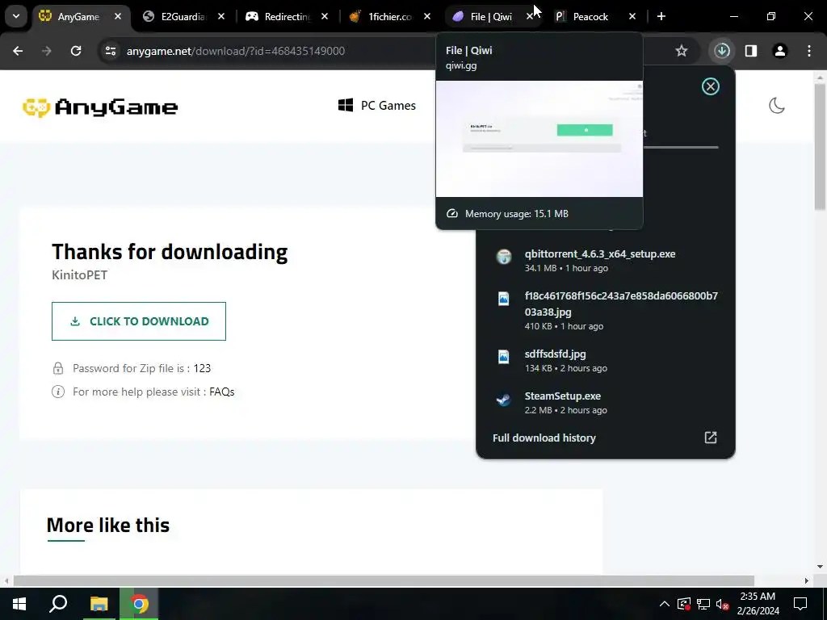Close the E2Guardian tab
Screen dimensions: 827x620
point(221,16)
